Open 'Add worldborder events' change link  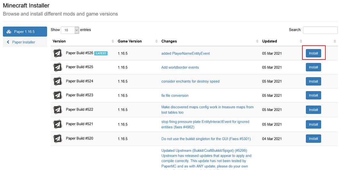[180, 67]
